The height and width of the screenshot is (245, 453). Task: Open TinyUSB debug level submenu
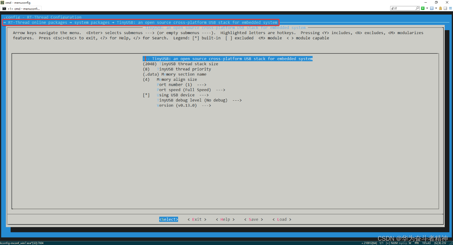pos(199,100)
